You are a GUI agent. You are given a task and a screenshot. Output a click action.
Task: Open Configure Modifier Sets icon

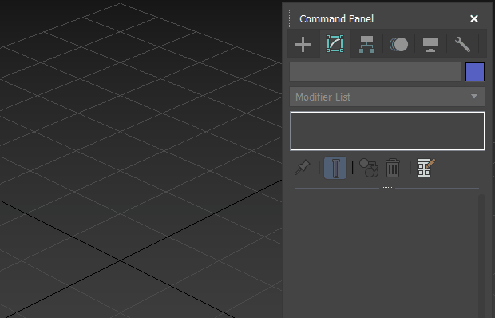426,168
